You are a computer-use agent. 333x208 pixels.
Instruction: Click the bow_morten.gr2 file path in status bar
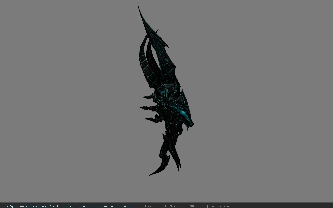click(x=69, y=206)
